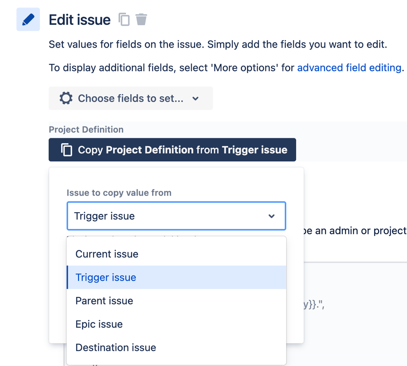Open the Choose fields to set dropdown
This screenshot has width=407, height=366.
click(130, 98)
